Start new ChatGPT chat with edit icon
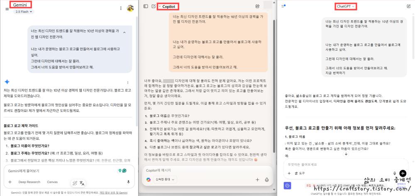 tap(408, 6)
